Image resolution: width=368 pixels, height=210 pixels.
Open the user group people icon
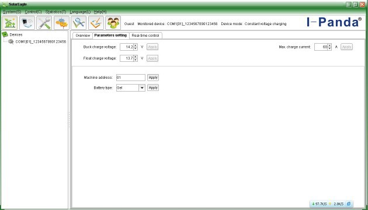point(113,23)
